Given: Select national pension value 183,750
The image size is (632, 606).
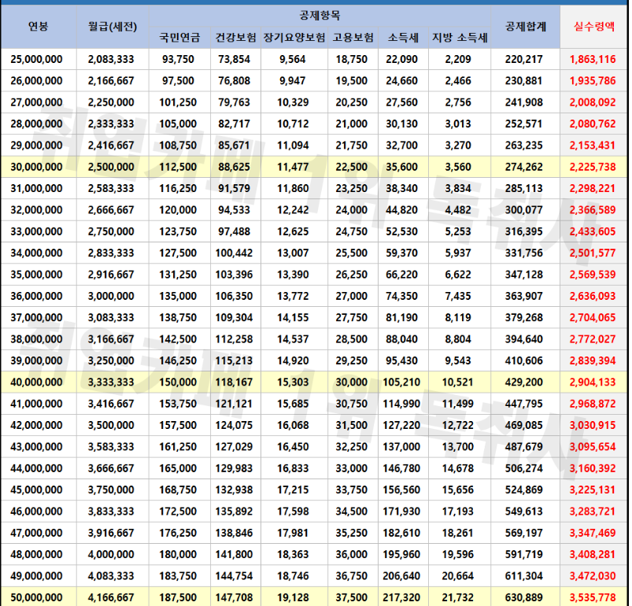Looking at the screenshot, I should [x=178, y=577].
